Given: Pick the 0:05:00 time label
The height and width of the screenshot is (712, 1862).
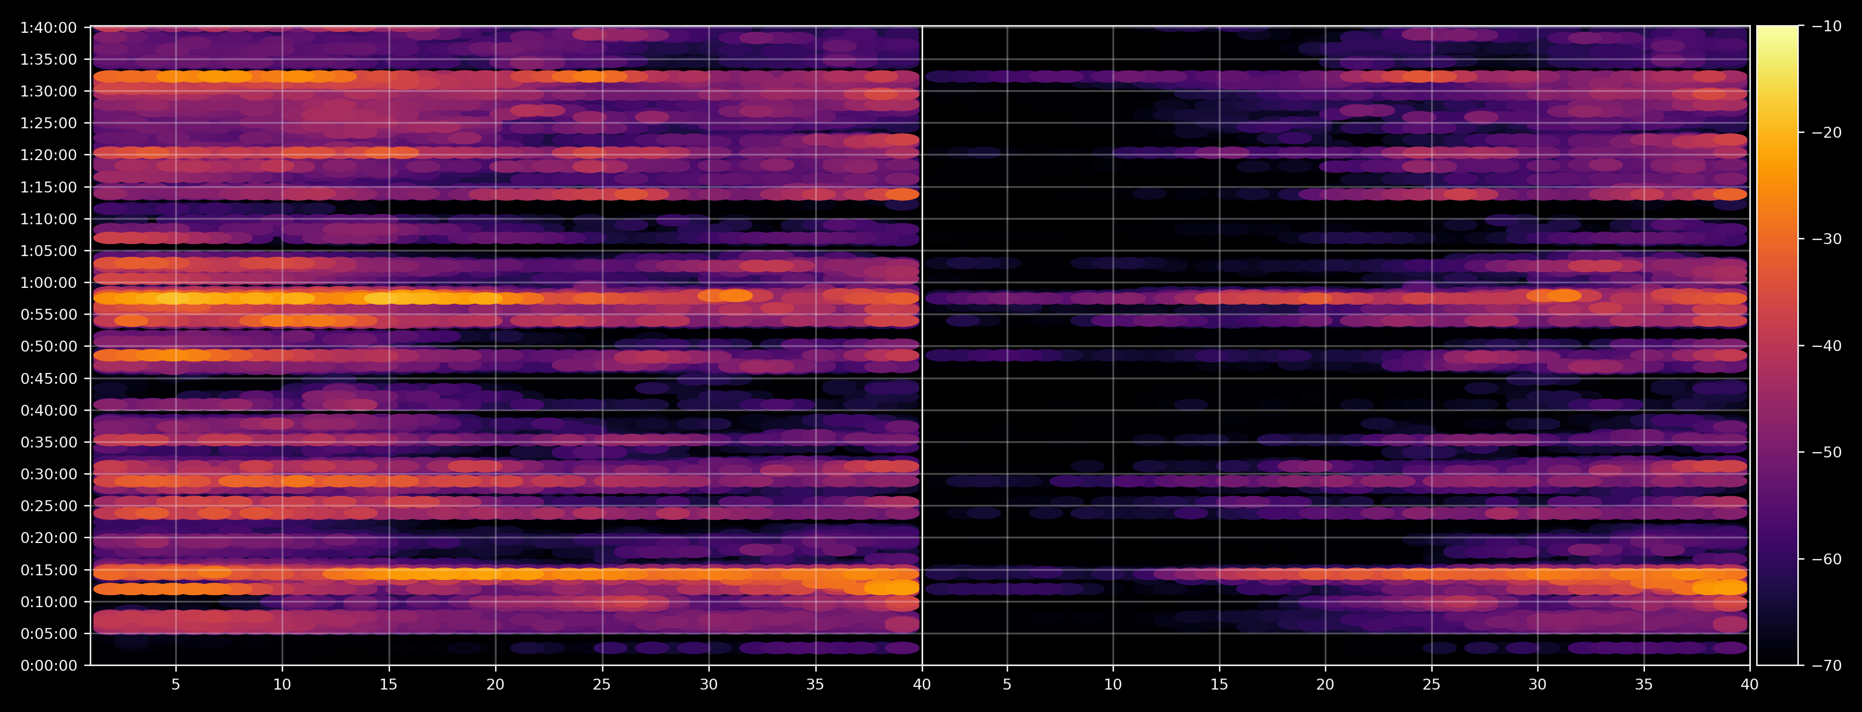Looking at the screenshot, I should tap(49, 633).
